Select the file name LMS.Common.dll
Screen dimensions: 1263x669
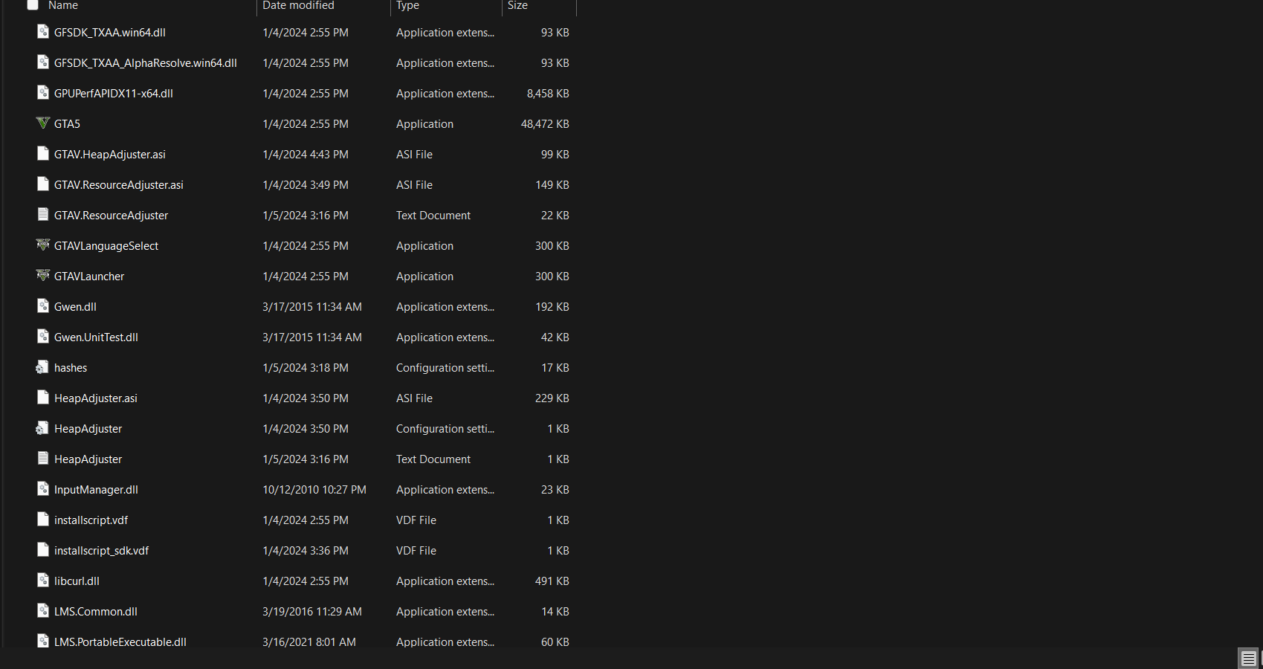pos(96,612)
